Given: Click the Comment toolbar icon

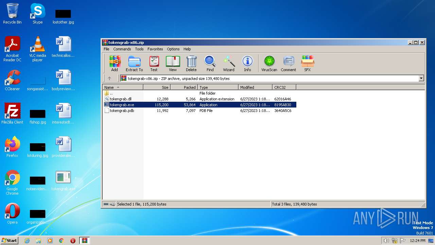Looking at the screenshot, I should pyautogui.click(x=289, y=64).
